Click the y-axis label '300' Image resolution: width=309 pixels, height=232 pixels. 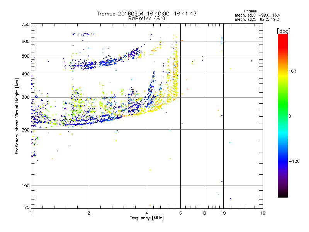point(25,97)
